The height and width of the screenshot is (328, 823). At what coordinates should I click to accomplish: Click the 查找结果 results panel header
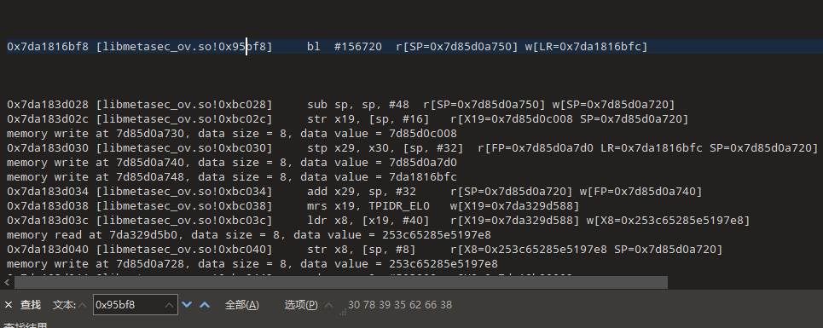25,325
